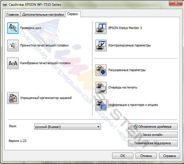Screen dimensions: 184x164
Task: Select the Сервис tab
Action: [x=73, y=14]
